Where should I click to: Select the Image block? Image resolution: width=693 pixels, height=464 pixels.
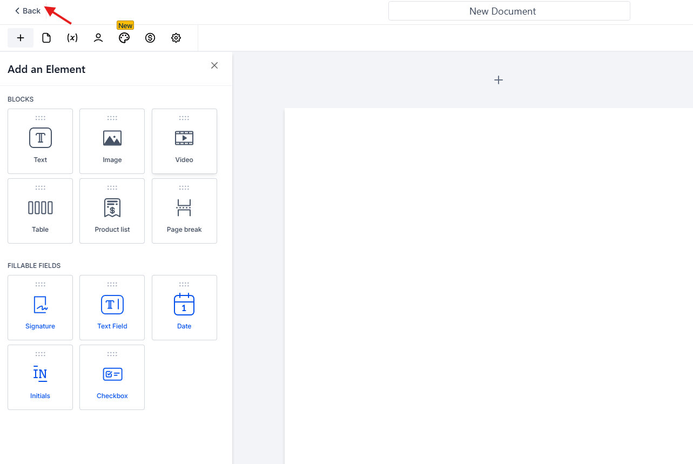(x=112, y=141)
